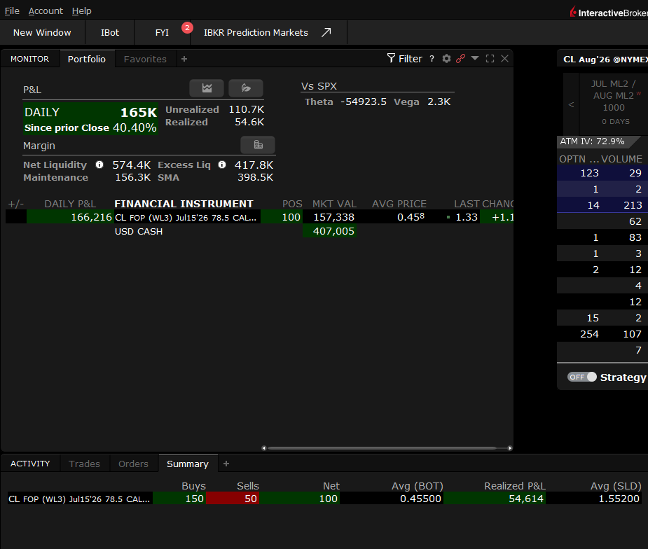The width and height of the screenshot is (648, 549).
Task: Click the Sells 50 cell
Action: (233, 499)
